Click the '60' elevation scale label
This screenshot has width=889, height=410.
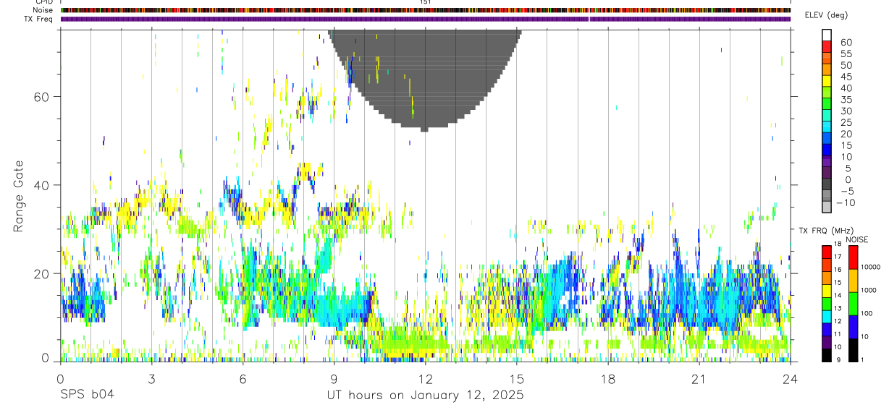[846, 43]
